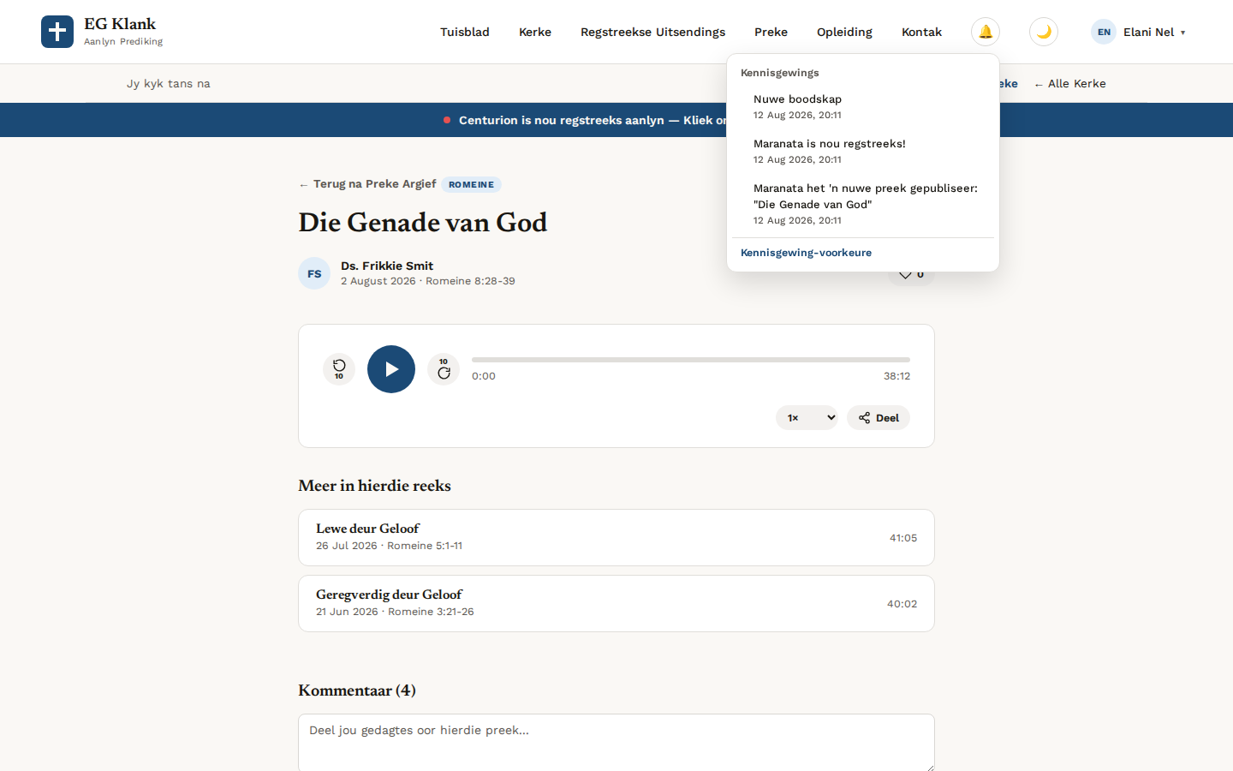This screenshot has height=771, width=1233.
Task: Go to Tuisblad page
Action: (465, 32)
